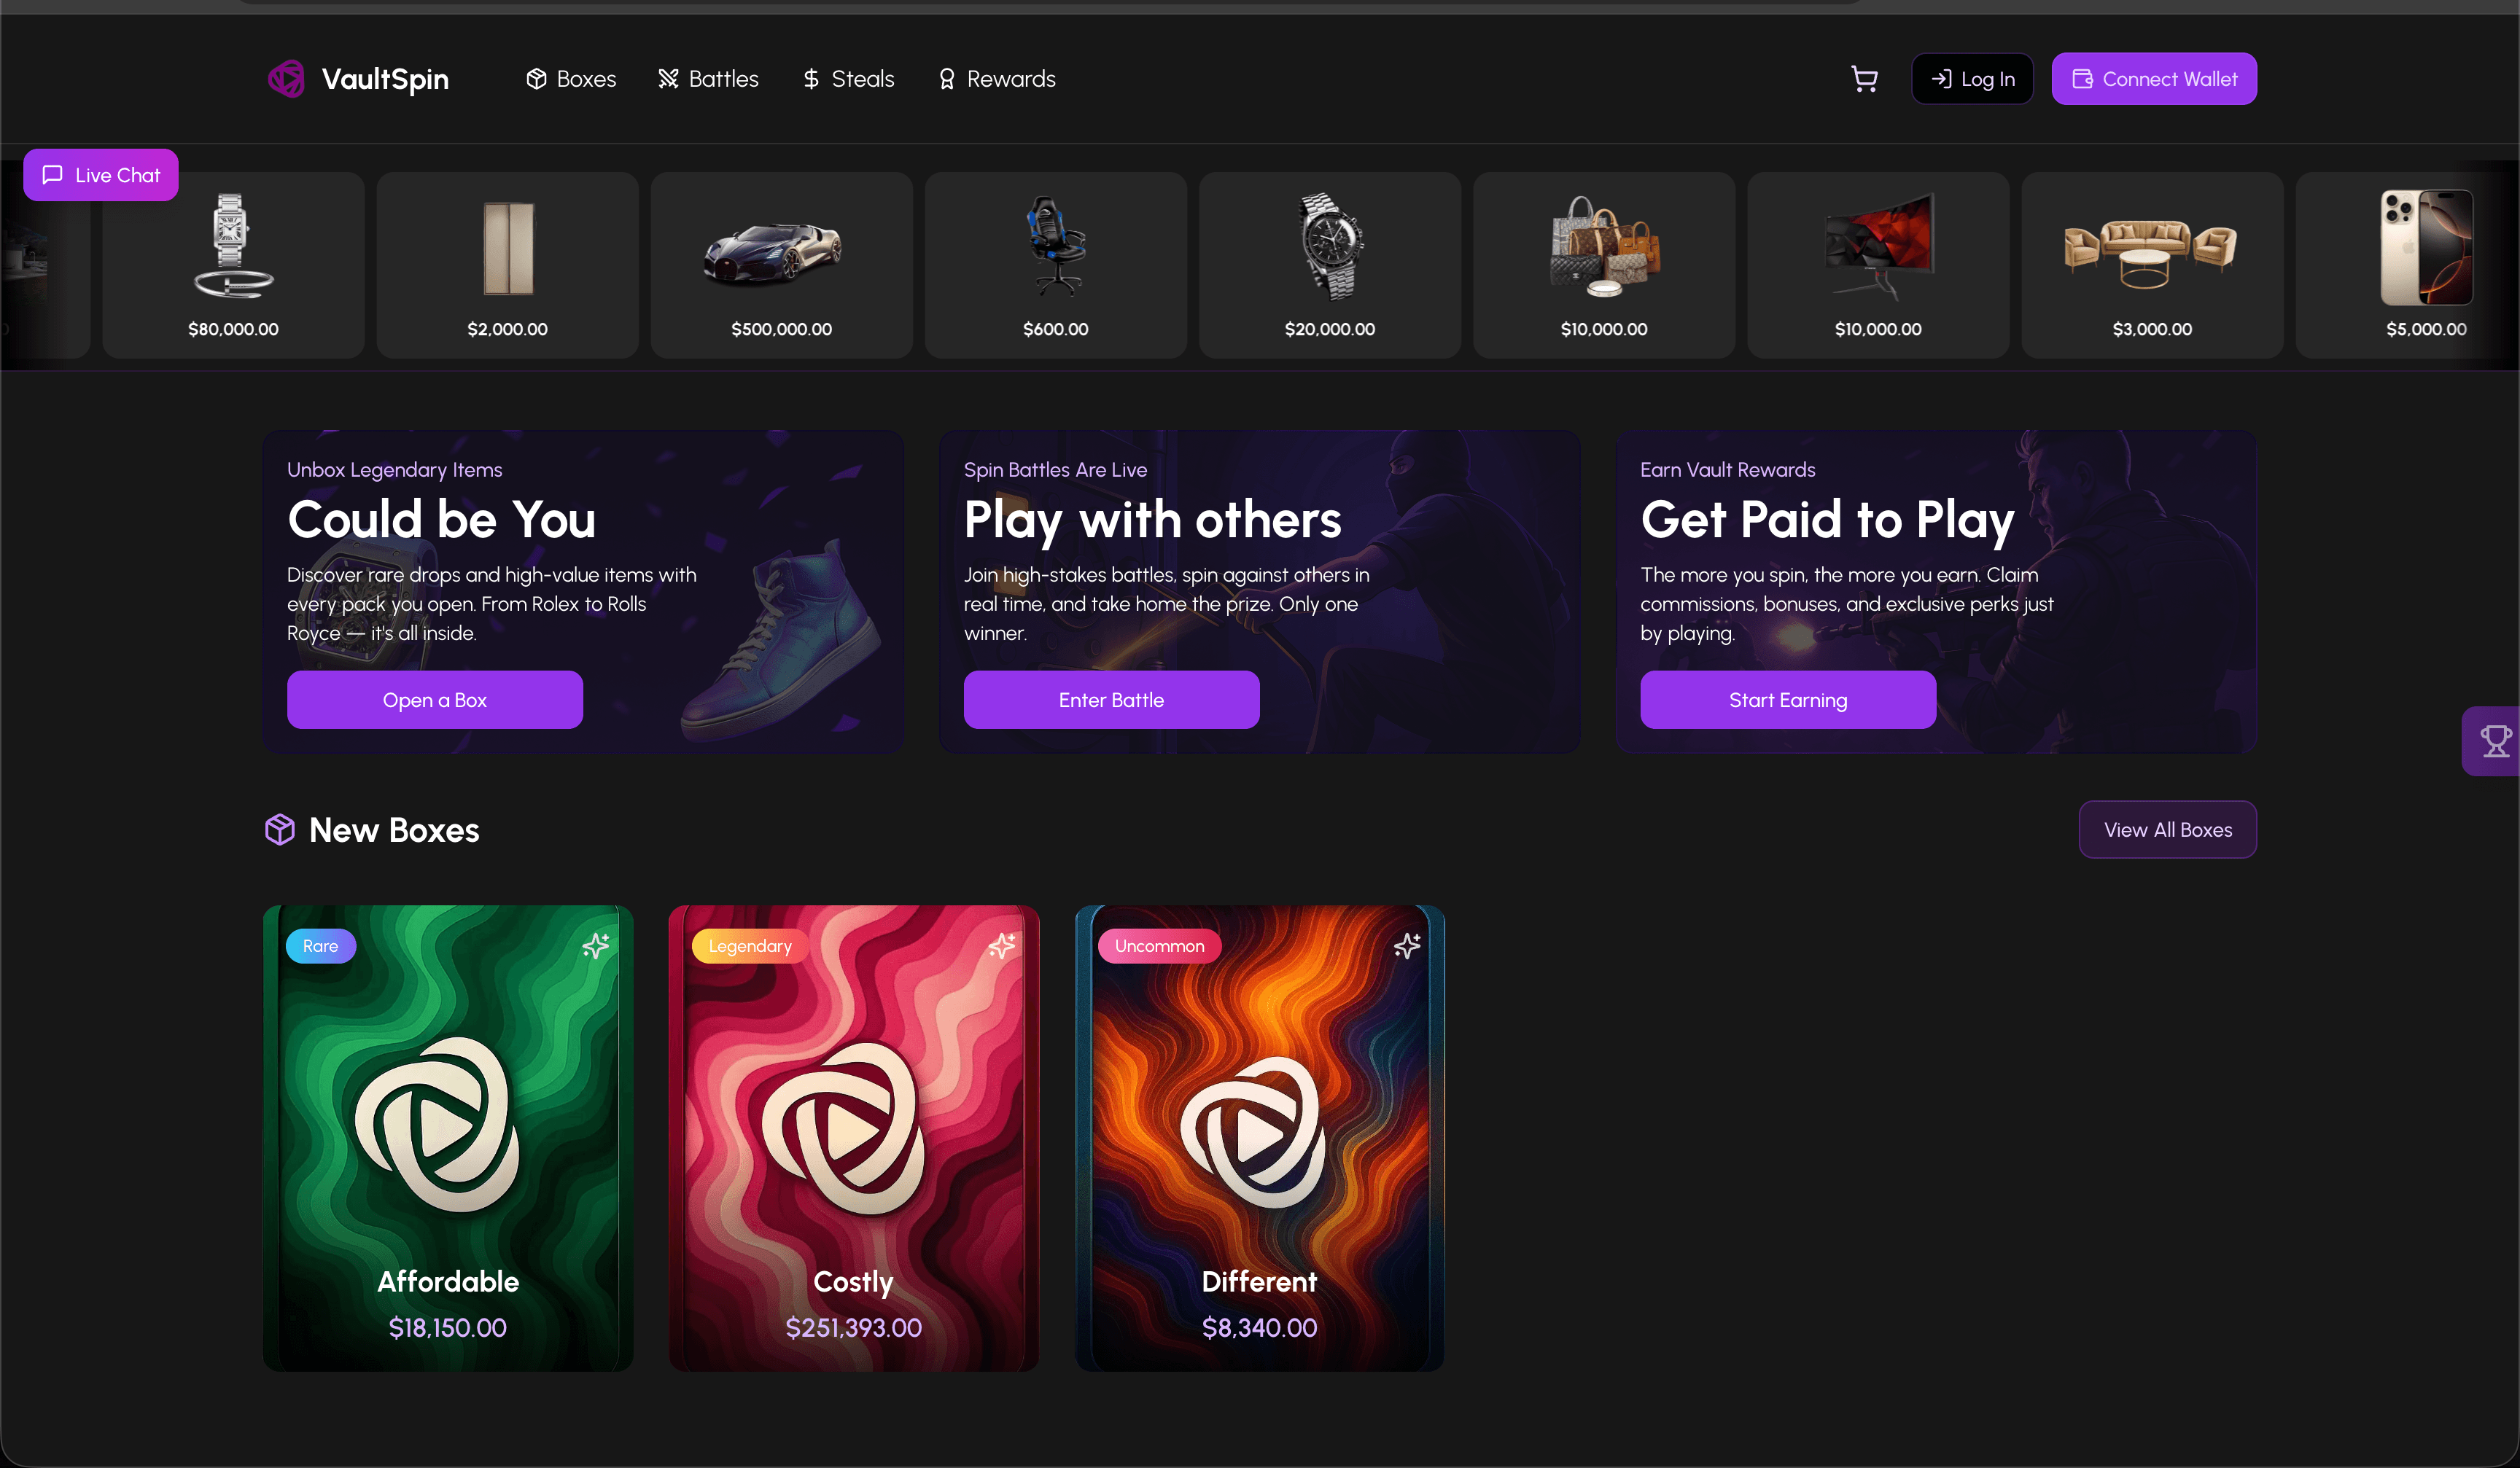Click the $8,340.00 price text

tap(1259, 1327)
